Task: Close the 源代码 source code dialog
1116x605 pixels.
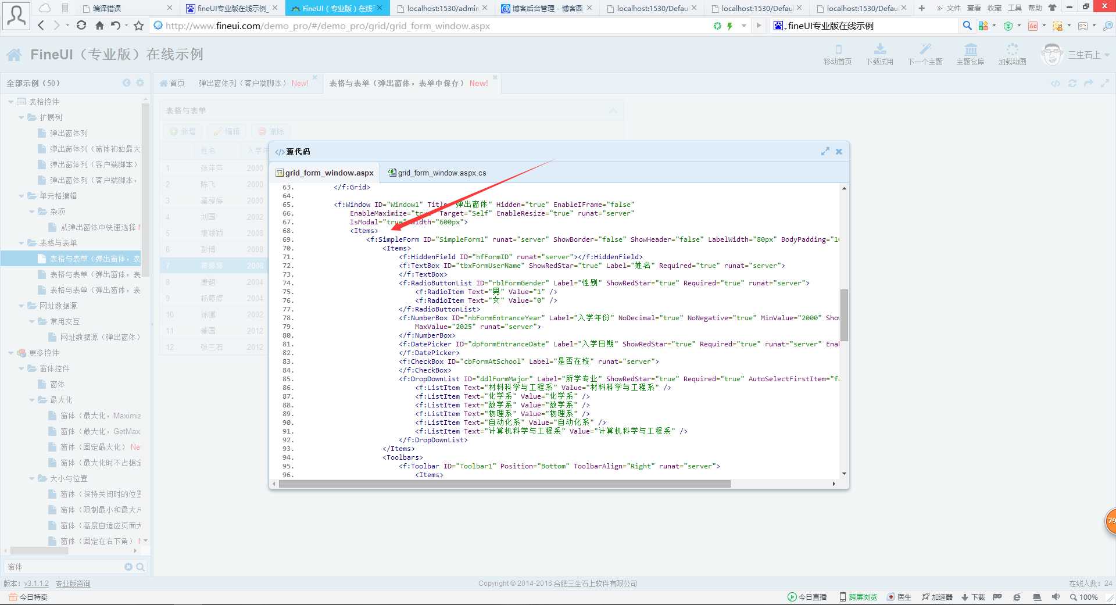Action: click(839, 151)
